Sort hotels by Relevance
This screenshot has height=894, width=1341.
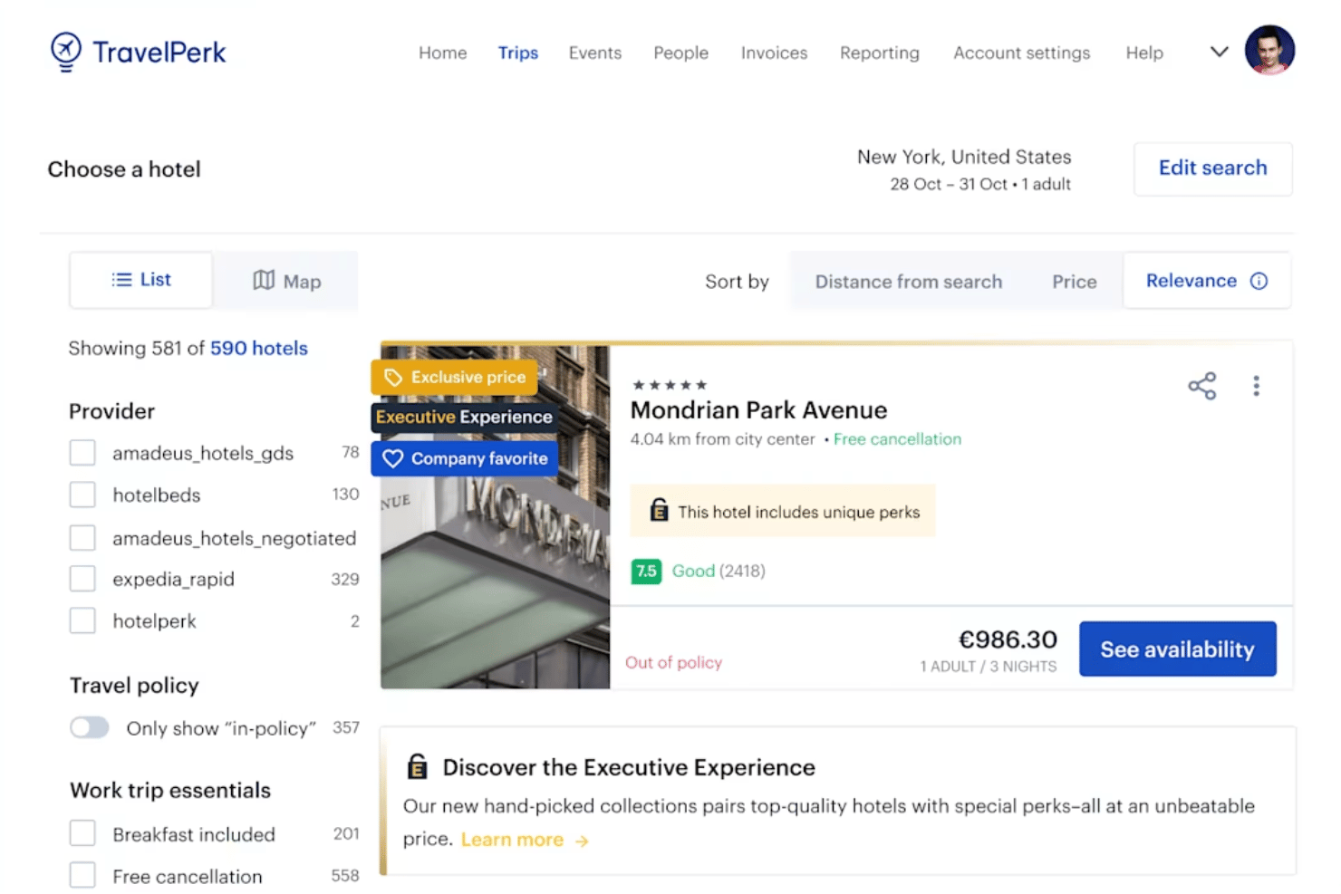click(x=1207, y=281)
